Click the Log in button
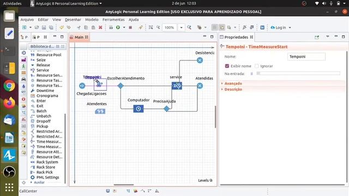 coord(279,28)
